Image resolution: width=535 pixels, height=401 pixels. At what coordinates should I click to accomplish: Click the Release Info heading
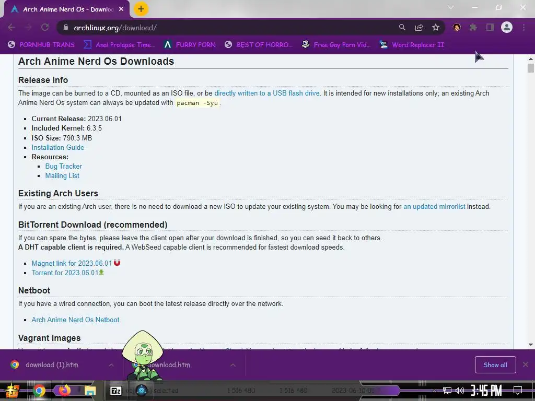pos(43,80)
